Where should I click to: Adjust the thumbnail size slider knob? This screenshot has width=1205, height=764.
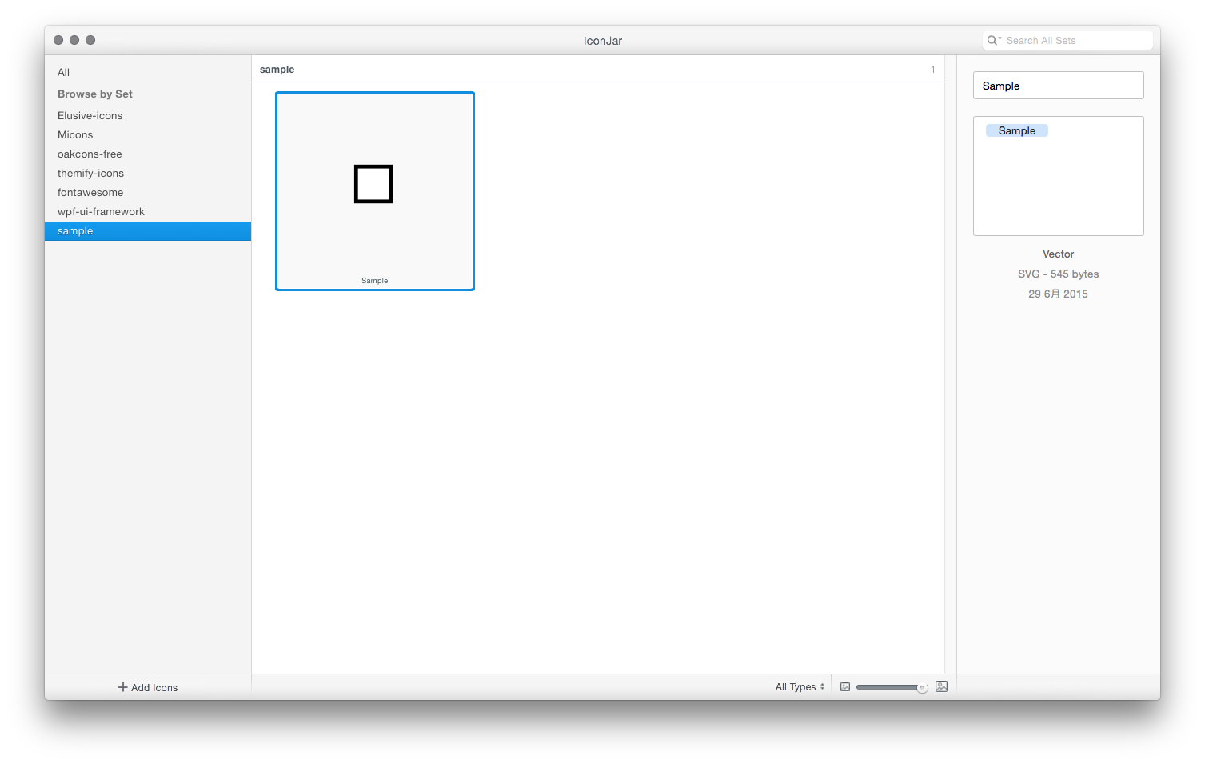[x=922, y=687]
